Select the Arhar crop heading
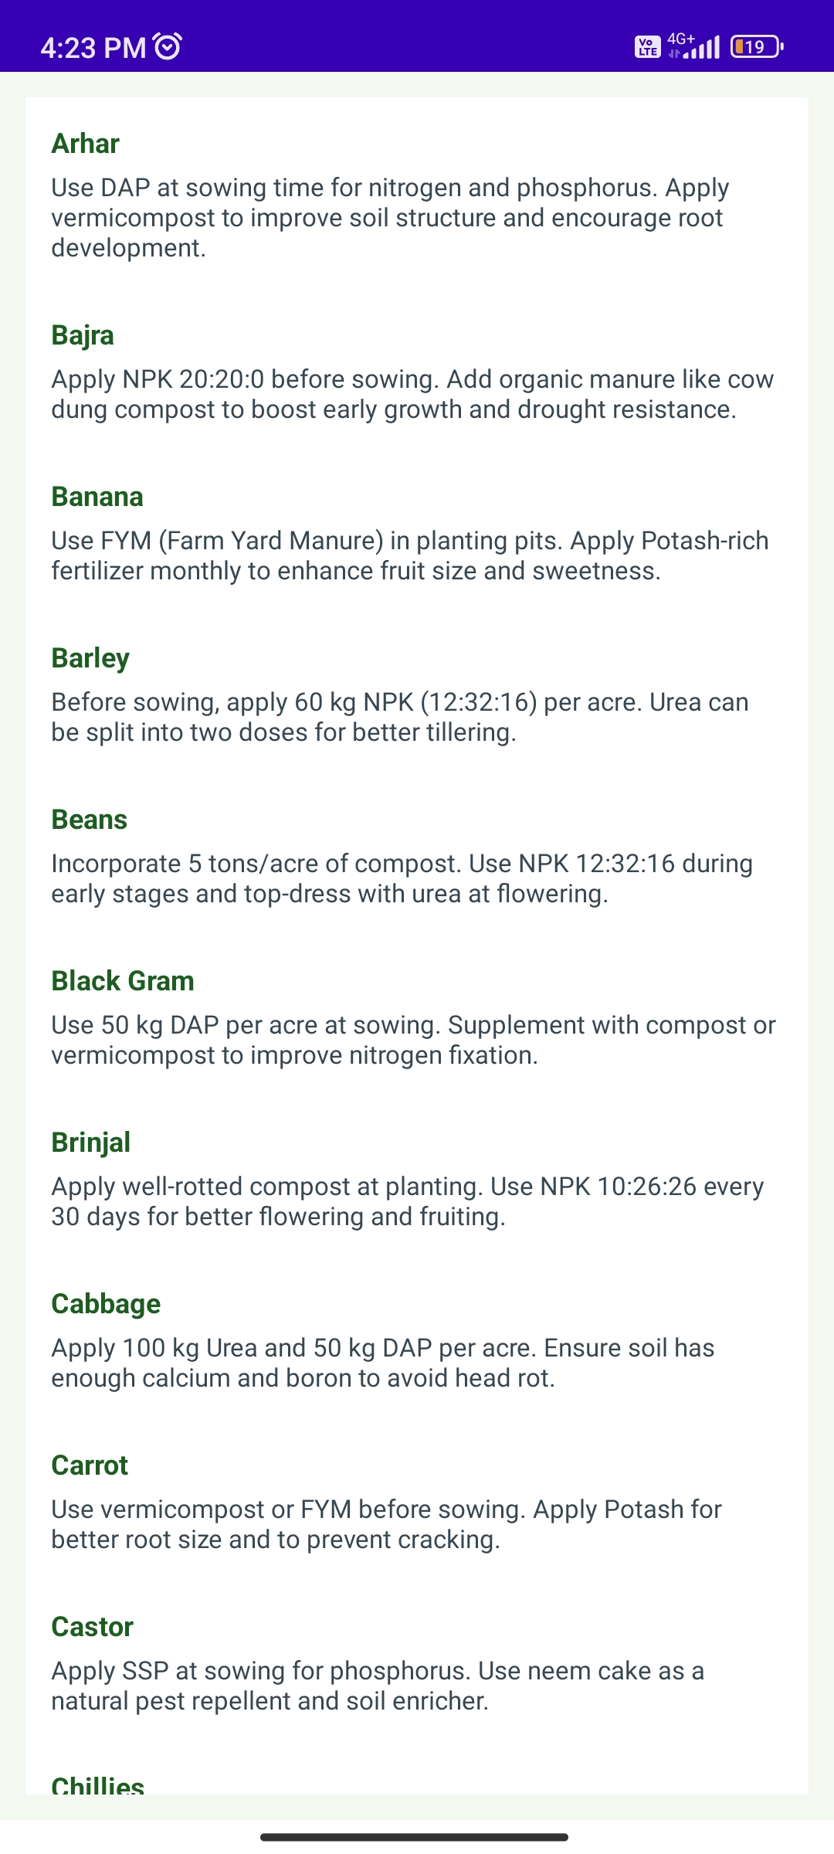The width and height of the screenshot is (834, 1854). coord(86,144)
